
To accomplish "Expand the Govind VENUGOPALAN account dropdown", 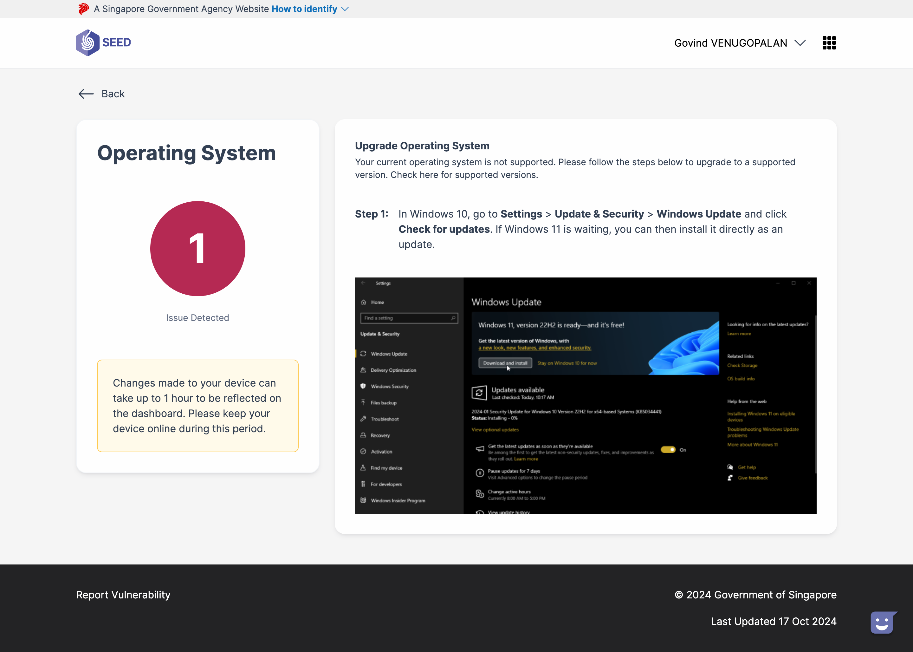I will tap(740, 42).
